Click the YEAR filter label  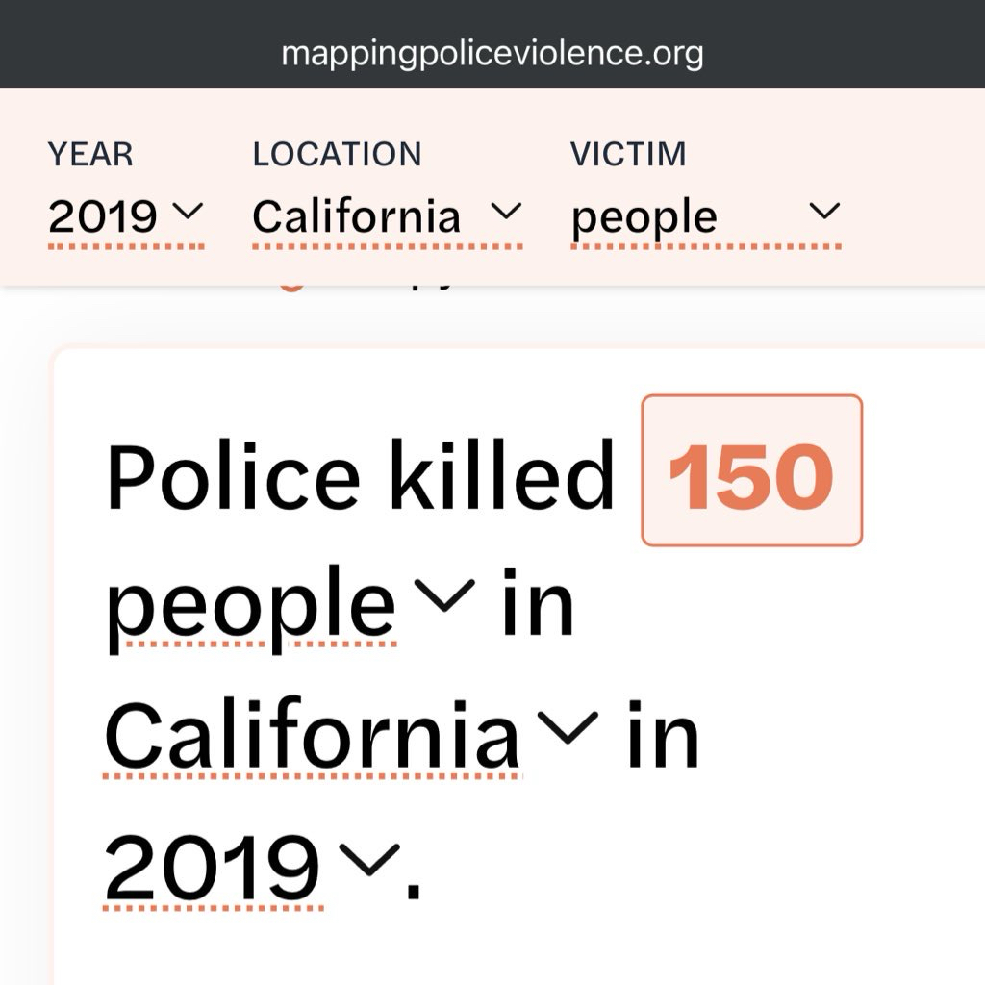click(x=90, y=154)
